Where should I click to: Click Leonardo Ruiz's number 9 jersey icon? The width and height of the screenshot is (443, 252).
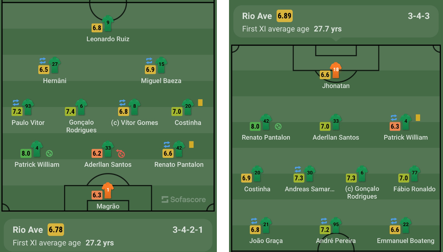(108, 23)
